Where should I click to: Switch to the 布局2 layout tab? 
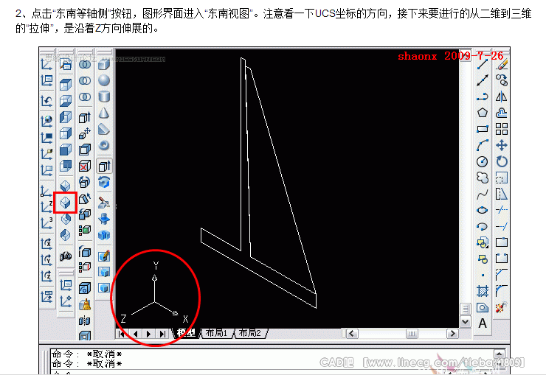(250, 333)
